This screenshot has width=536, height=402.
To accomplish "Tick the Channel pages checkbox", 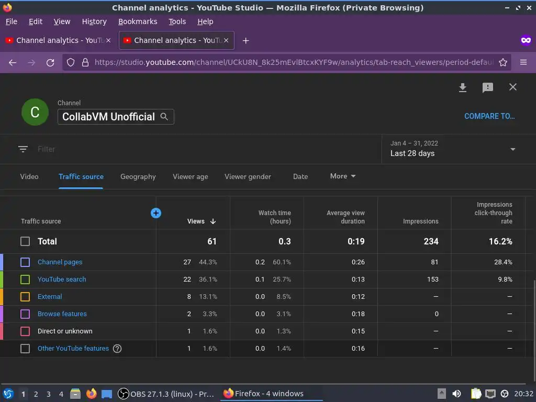I will point(25,262).
